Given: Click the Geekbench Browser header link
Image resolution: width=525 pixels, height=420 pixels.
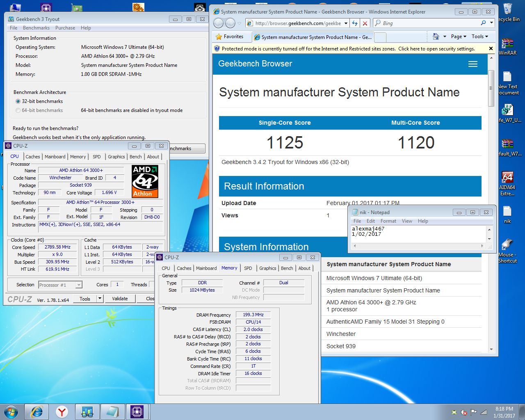Looking at the screenshot, I should (255, 64).
